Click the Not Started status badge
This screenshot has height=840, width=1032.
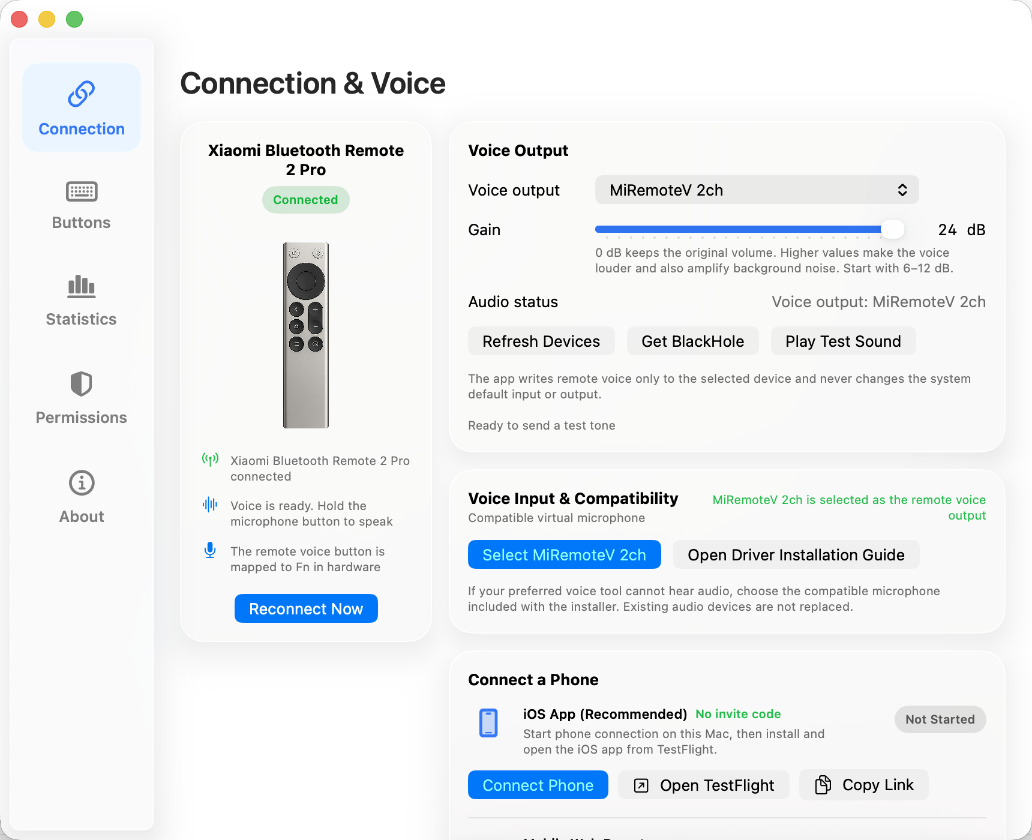pos(940,719)
